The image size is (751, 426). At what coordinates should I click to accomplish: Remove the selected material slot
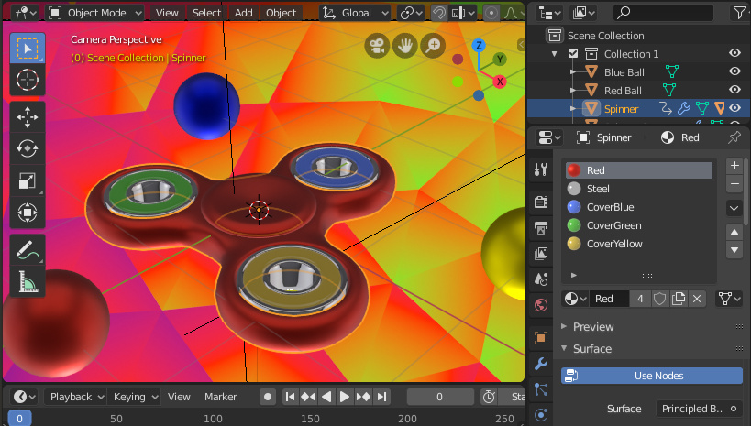point(734,184)
